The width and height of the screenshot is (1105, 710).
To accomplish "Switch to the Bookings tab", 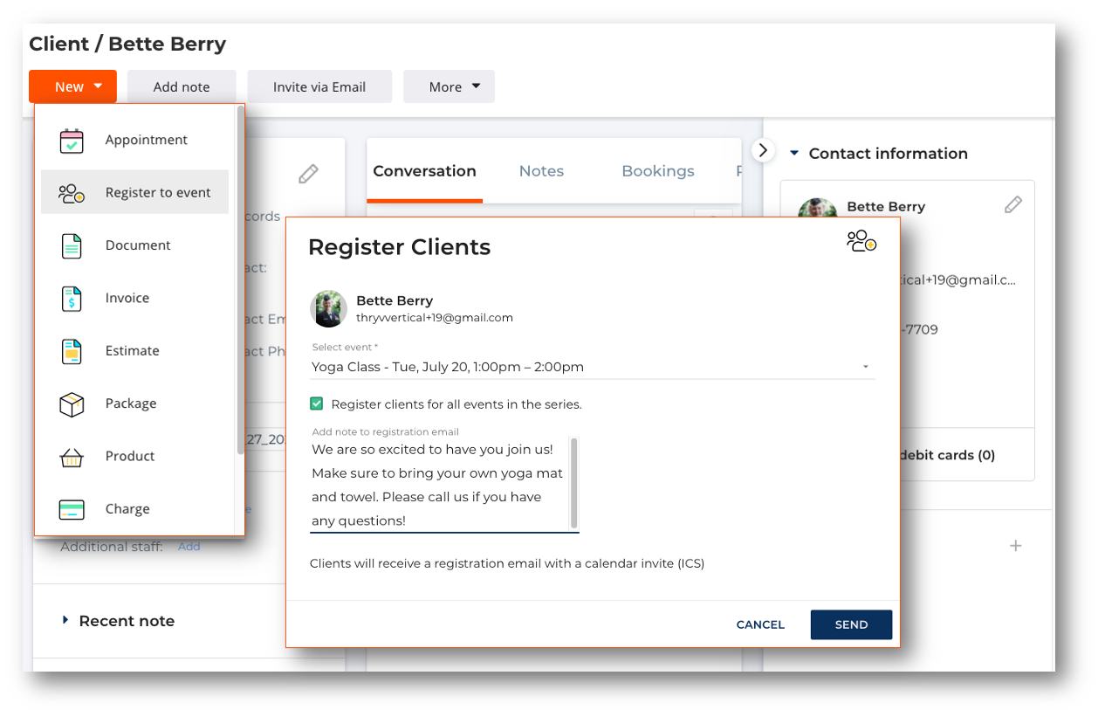I will pyautogui.click(x=658, y=171).
